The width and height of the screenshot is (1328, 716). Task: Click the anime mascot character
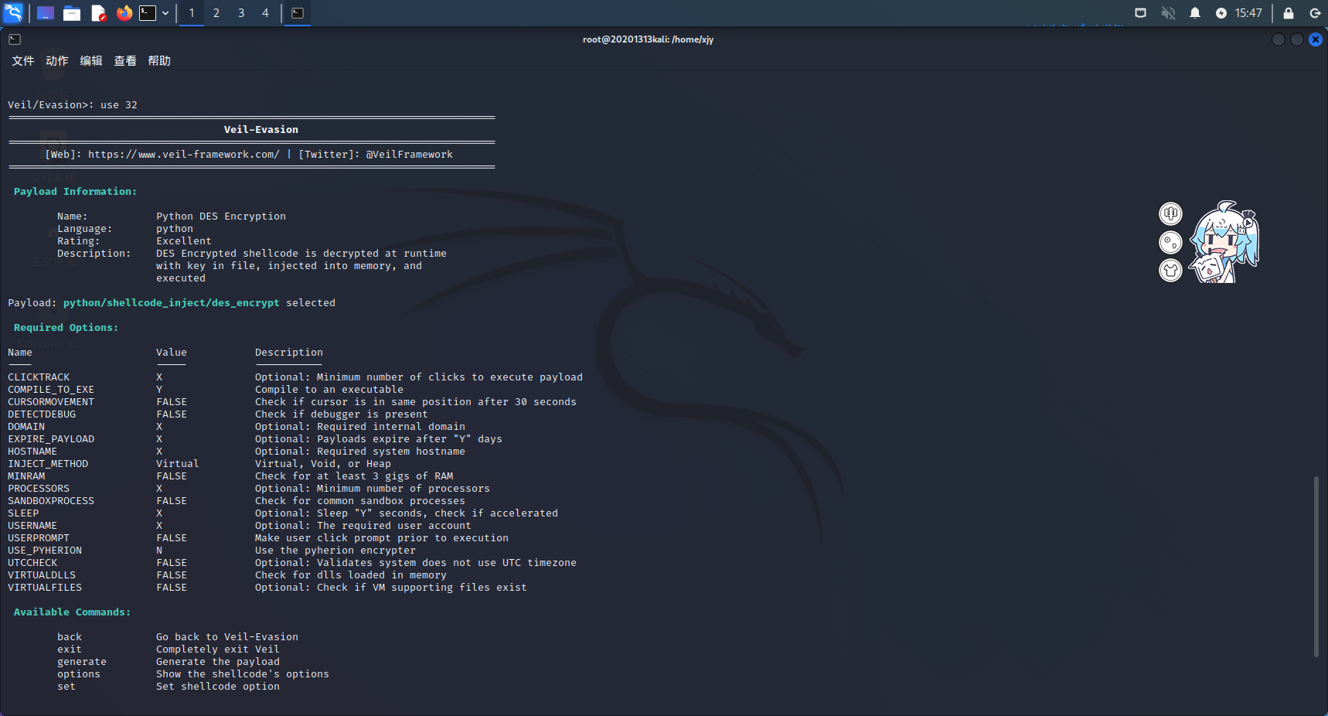tap(1224, 242)
